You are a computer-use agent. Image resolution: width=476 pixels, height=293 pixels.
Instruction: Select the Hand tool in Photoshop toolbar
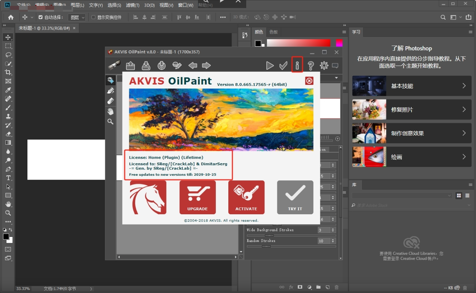point(8,204)
